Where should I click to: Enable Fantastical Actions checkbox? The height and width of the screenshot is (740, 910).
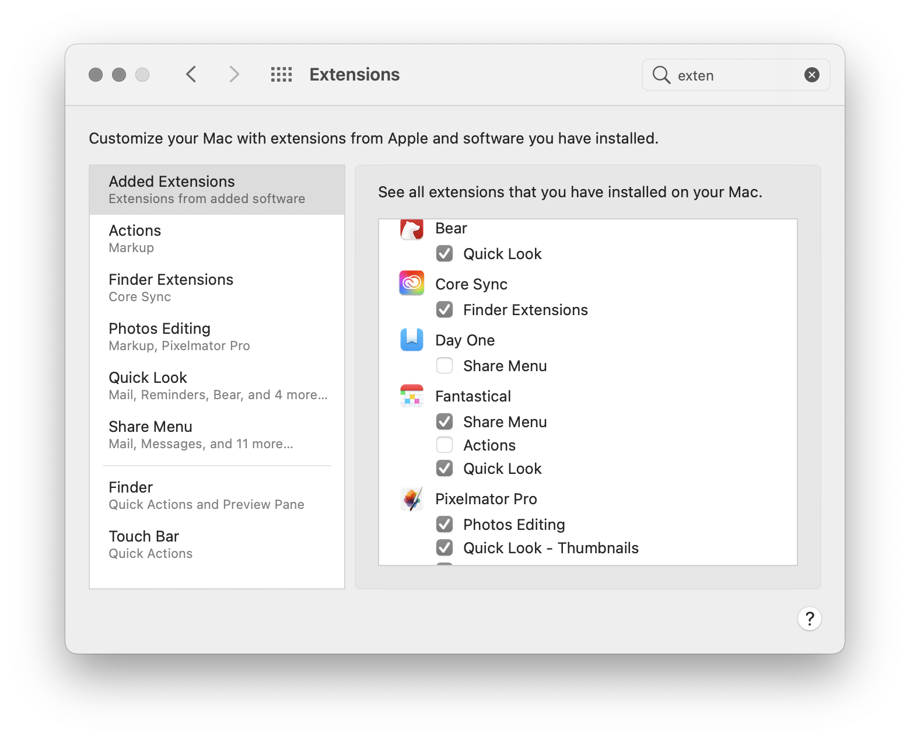coord(444,445)
